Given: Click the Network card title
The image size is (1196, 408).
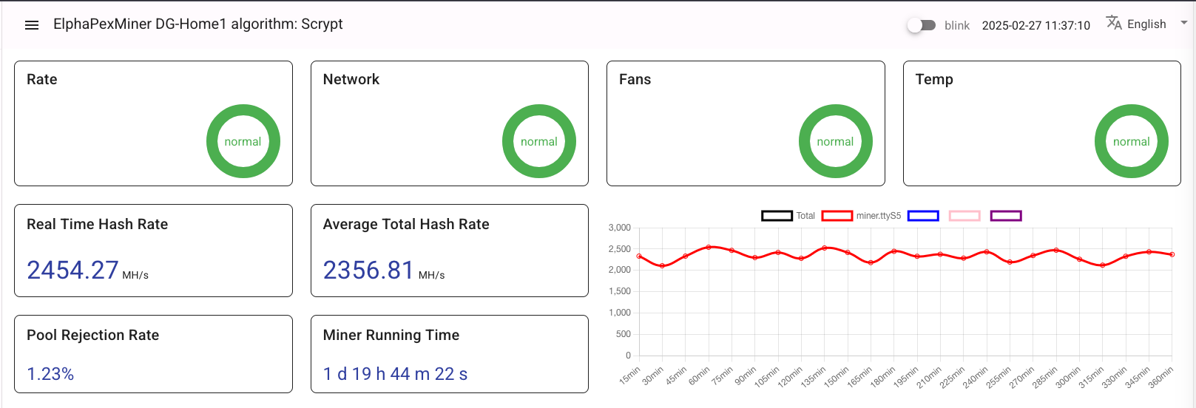Looking at the screenshot, I should pyautogui.click(x=351, y=80).
